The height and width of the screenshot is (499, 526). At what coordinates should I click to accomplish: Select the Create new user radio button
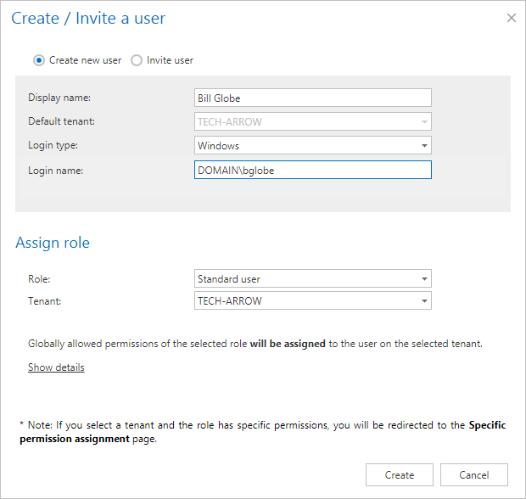coord(39,60)
